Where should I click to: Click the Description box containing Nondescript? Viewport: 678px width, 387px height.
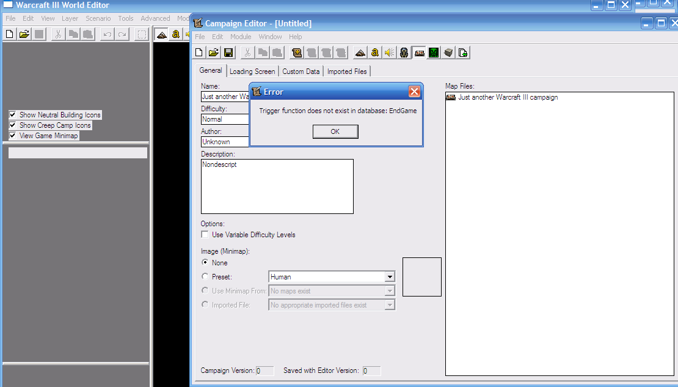click(277, 186)
